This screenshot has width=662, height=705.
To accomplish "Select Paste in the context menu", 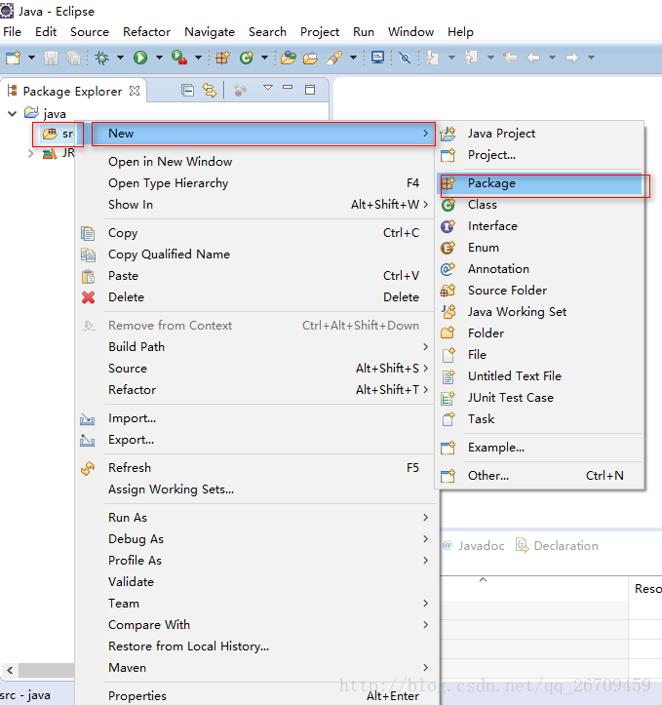I will point(255,276).
